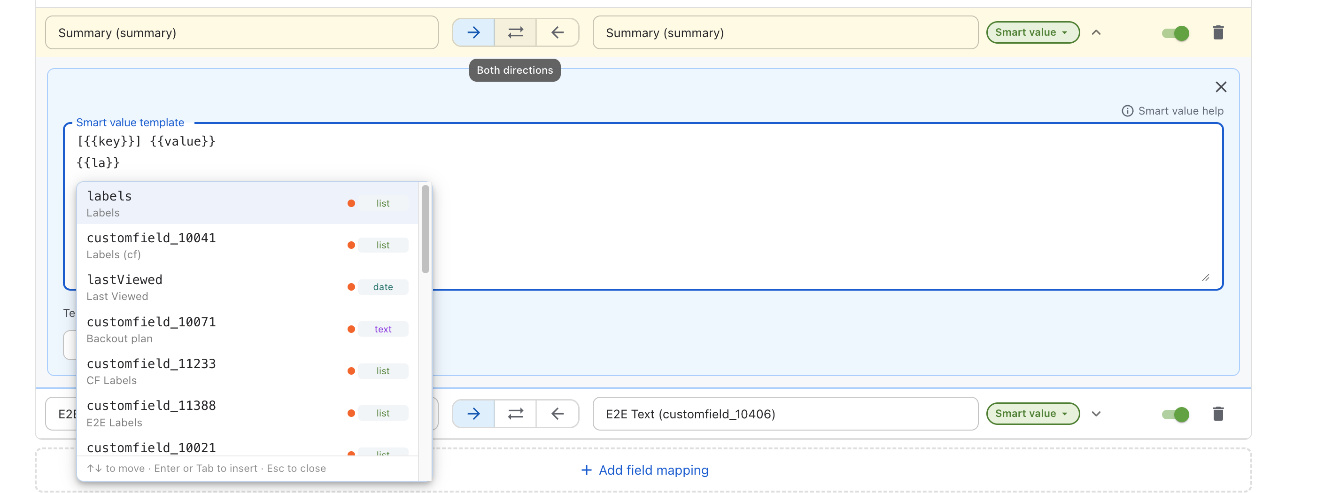Image resolution: width=1317 pixels, height=493 pixels.
Task: Toggle off the E2E Text mapping switch
Action: pos(1175,414)
